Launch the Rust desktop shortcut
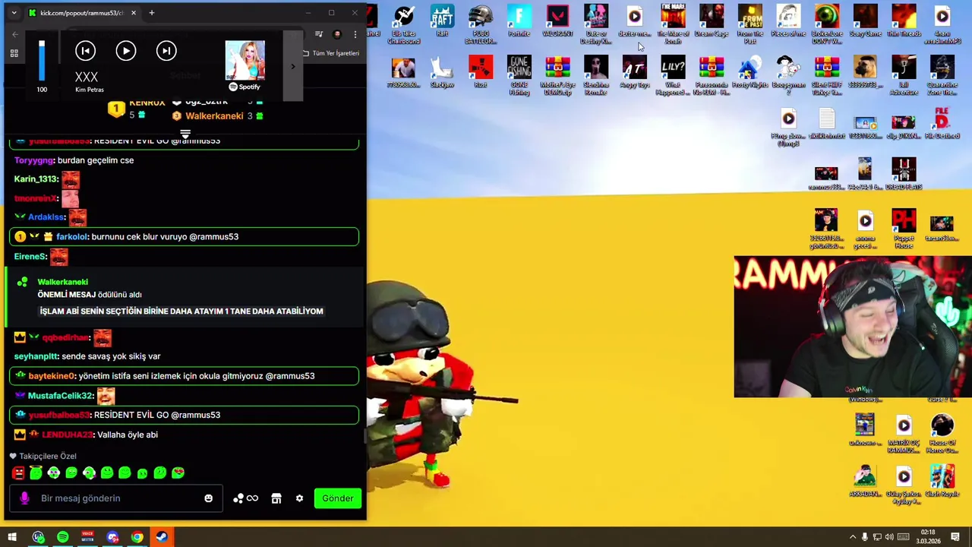This screenshot has height=547, width=972. click(x=481, y=72)
